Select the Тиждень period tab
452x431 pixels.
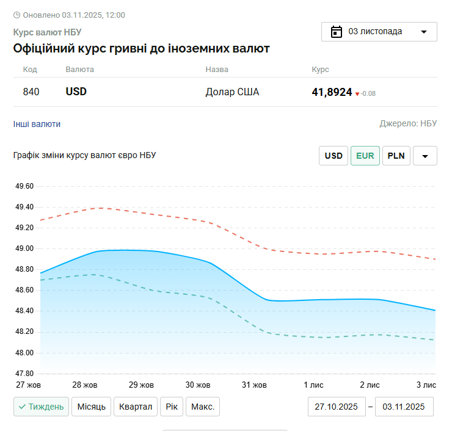41,407
